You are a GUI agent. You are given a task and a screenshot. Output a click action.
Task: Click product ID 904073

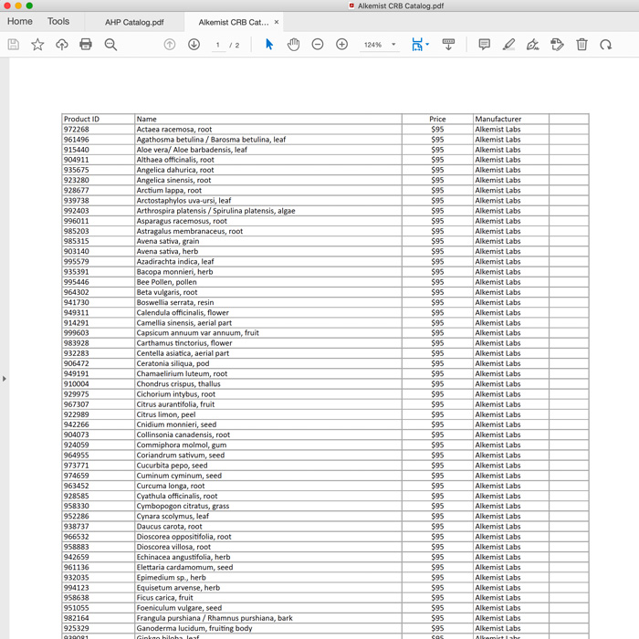(76, 435)
